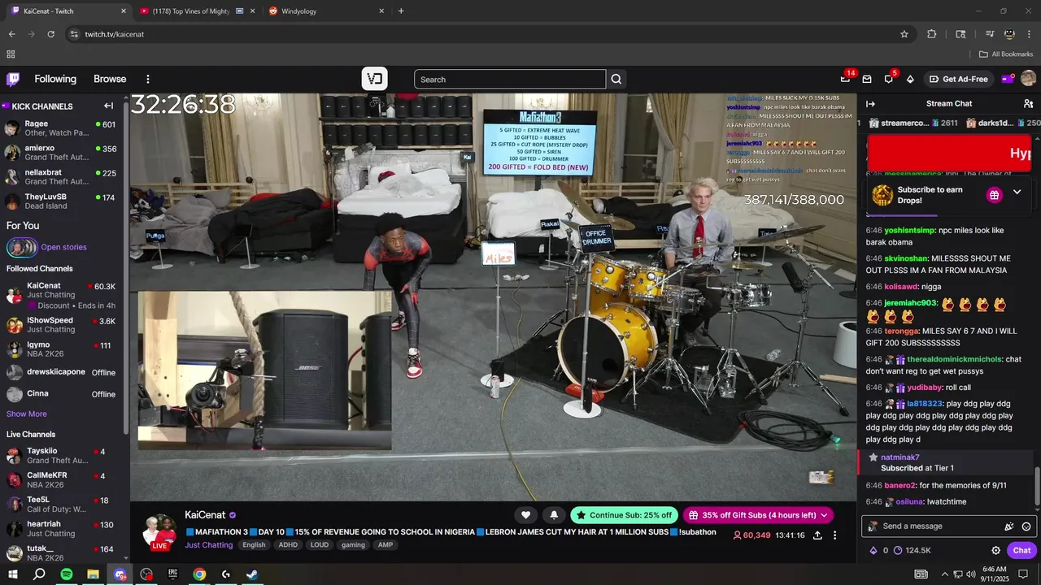Click the purple Chat send button
Viewport: 1041px width, 585px height.
coord(1021,550)
